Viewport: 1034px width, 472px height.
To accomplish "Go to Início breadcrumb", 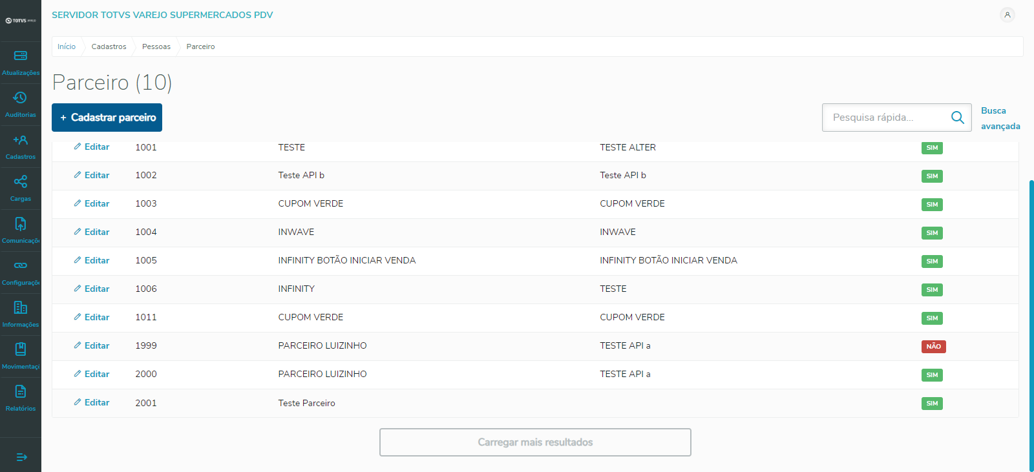I will pos(67,46).
